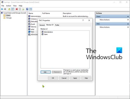Select the Guest user name

(x=33, y=24)
